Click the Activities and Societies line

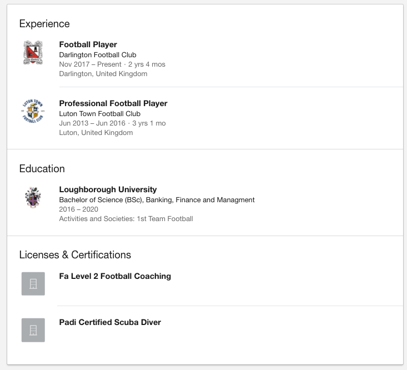[126, 219]
